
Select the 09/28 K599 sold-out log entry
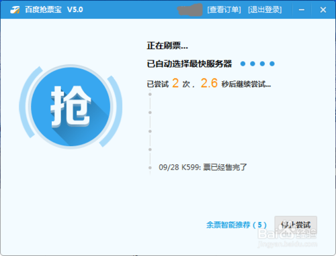tap(203, 167)
